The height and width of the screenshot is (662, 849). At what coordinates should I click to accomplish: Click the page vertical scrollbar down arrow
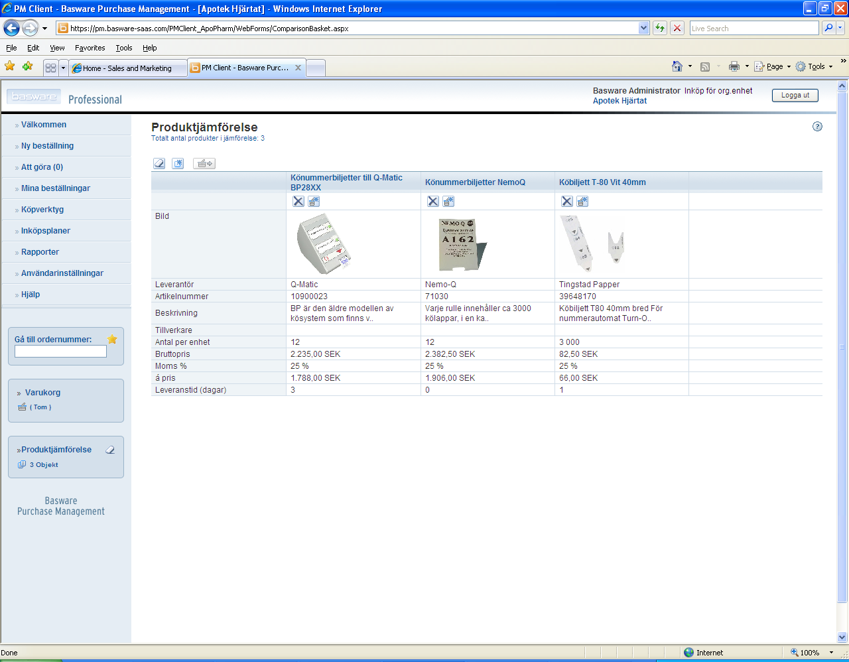(842, 637)
